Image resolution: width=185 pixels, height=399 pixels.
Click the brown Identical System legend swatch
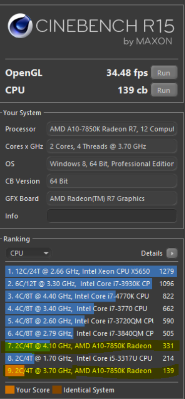tap(57, 390)
